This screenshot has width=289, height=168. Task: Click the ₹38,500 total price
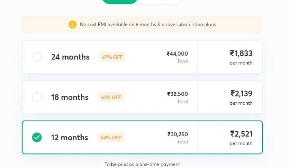pyautogui.click(x=178, y=94)
